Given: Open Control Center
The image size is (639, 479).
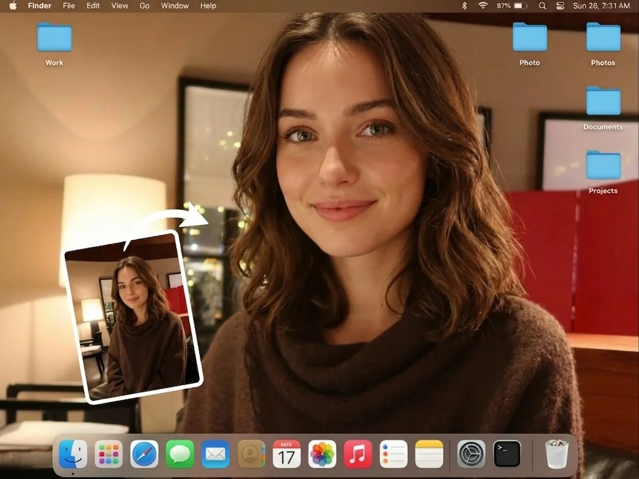Looking at the screenshot, I should click(560, 6).
